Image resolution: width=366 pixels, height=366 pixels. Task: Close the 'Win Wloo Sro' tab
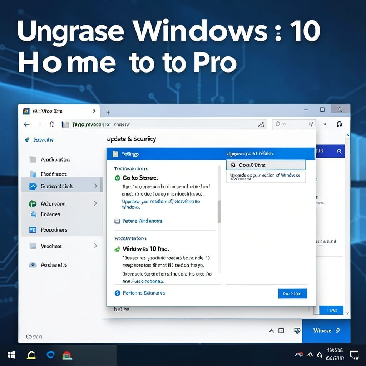(94, 111)
